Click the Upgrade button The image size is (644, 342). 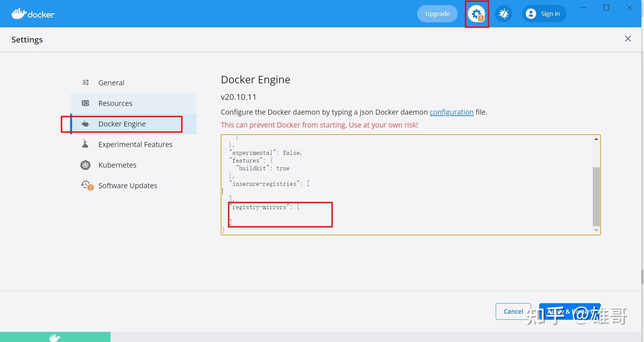[x=437, y=13]
